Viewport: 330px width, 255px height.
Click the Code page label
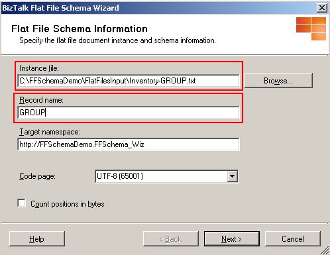pyautogui.click(x=37, y=176)
